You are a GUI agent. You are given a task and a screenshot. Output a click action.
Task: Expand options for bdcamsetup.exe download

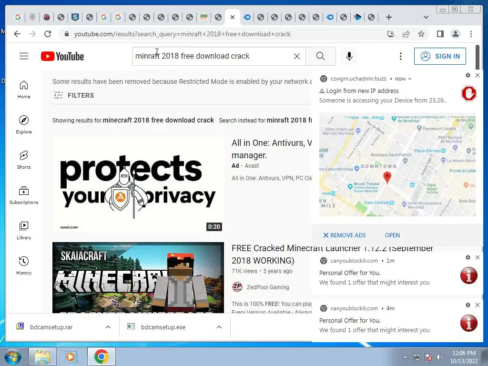pyautogui.click(x=219, y=327)
